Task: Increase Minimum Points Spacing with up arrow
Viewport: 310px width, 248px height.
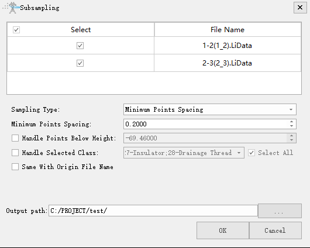Action: [x=292, y=122]
